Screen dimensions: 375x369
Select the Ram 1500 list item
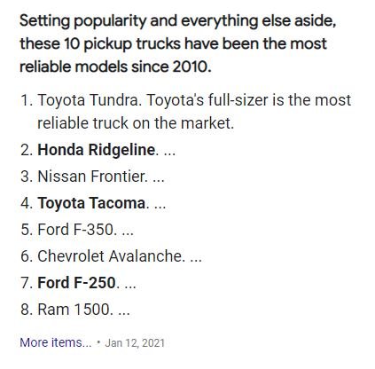tap(74, 310)
